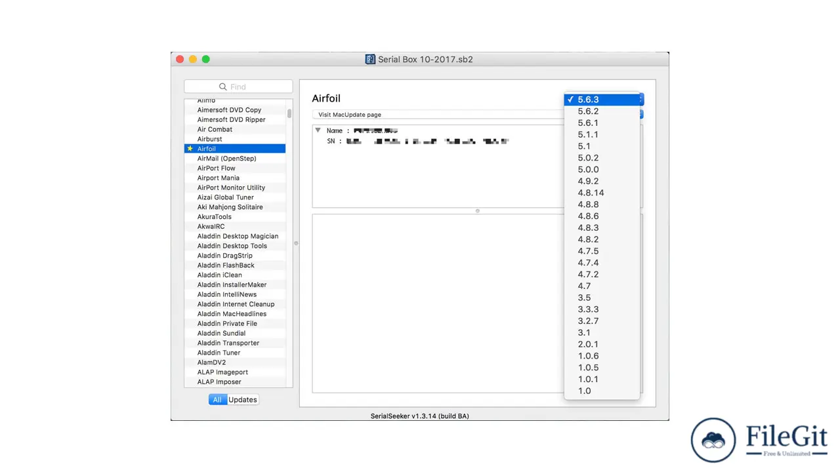Select Aladdin MacHeadlines
840x472 pixels.
pos(235,314)
